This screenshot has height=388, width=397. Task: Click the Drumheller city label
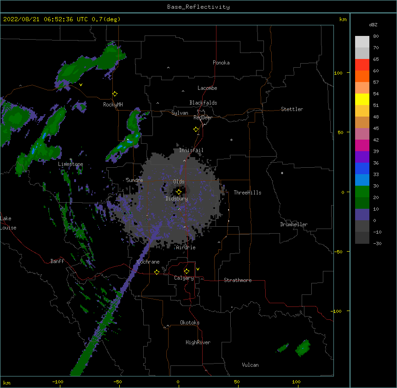[x=294, y=224]
